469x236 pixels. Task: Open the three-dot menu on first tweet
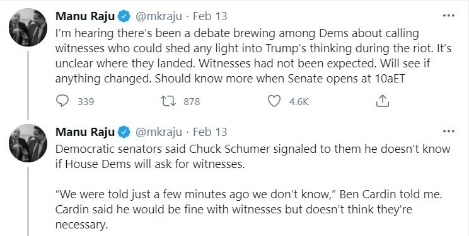(x=448, y=16)
